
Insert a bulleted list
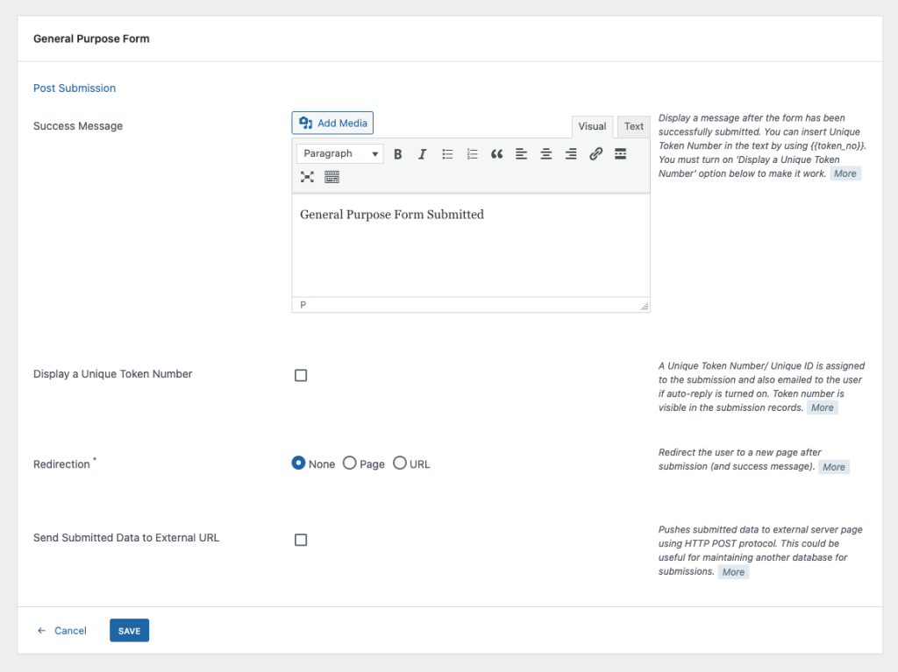447,153
